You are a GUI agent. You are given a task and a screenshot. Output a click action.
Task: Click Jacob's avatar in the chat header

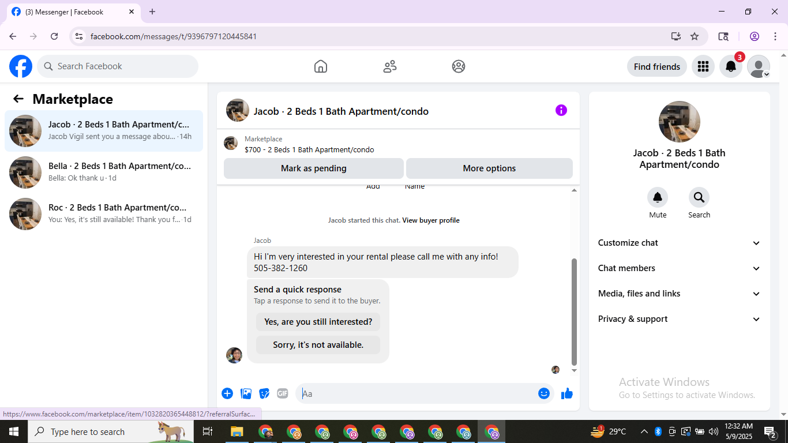pyautogui.click(x=238, y=110)
